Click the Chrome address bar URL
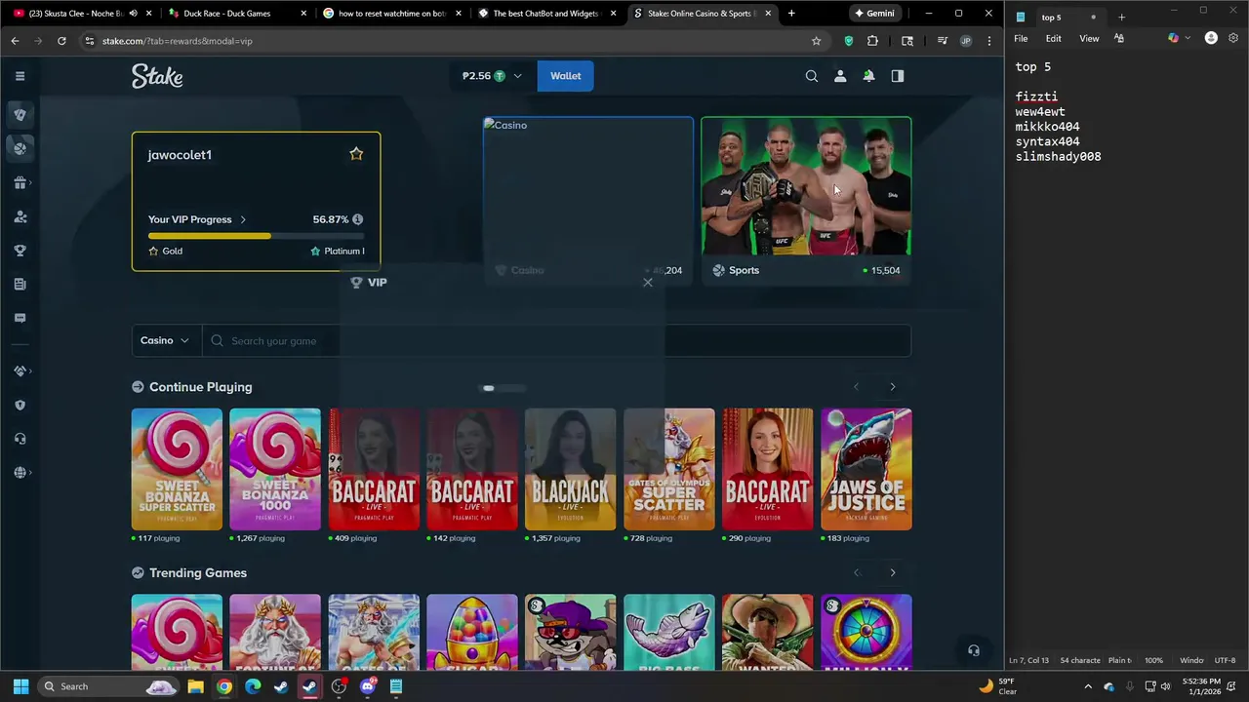 (x=177, y=41)
